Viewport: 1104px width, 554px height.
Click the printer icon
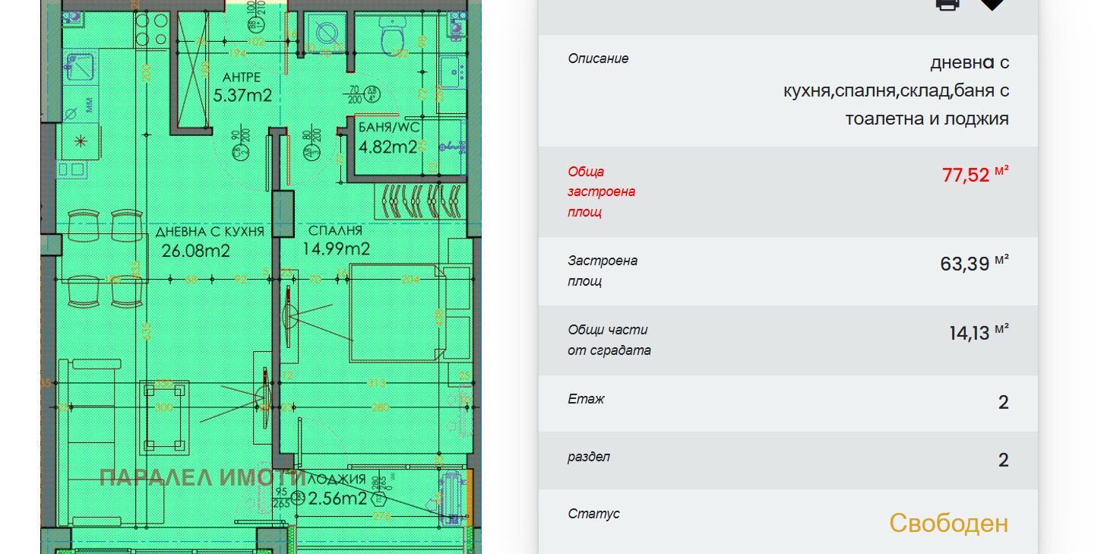tap(947, 4)
